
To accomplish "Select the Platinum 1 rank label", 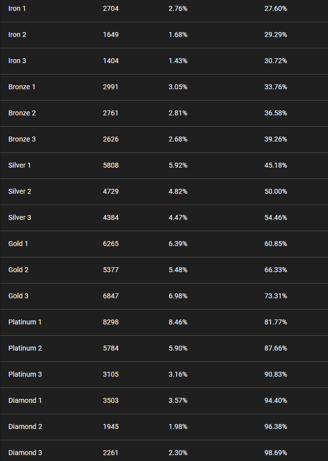I will [25, 322].
